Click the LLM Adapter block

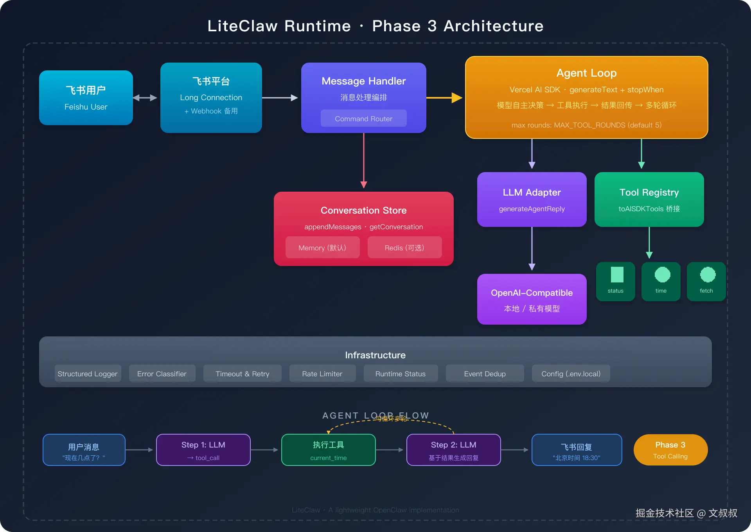[x=532, y=199]
